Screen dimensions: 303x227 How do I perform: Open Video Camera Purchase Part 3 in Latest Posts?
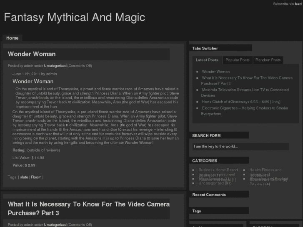point(247,81)
